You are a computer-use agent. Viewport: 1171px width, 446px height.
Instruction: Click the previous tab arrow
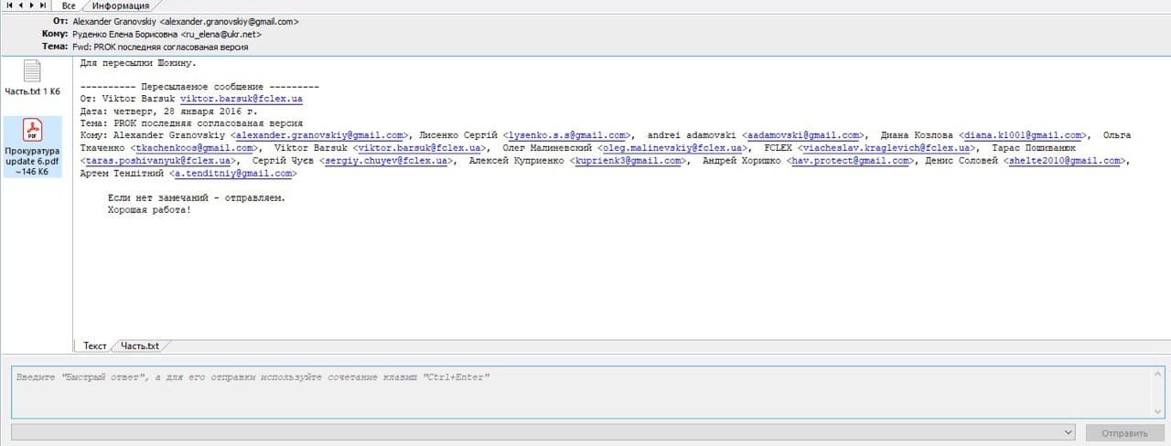[x=20, y=5]
